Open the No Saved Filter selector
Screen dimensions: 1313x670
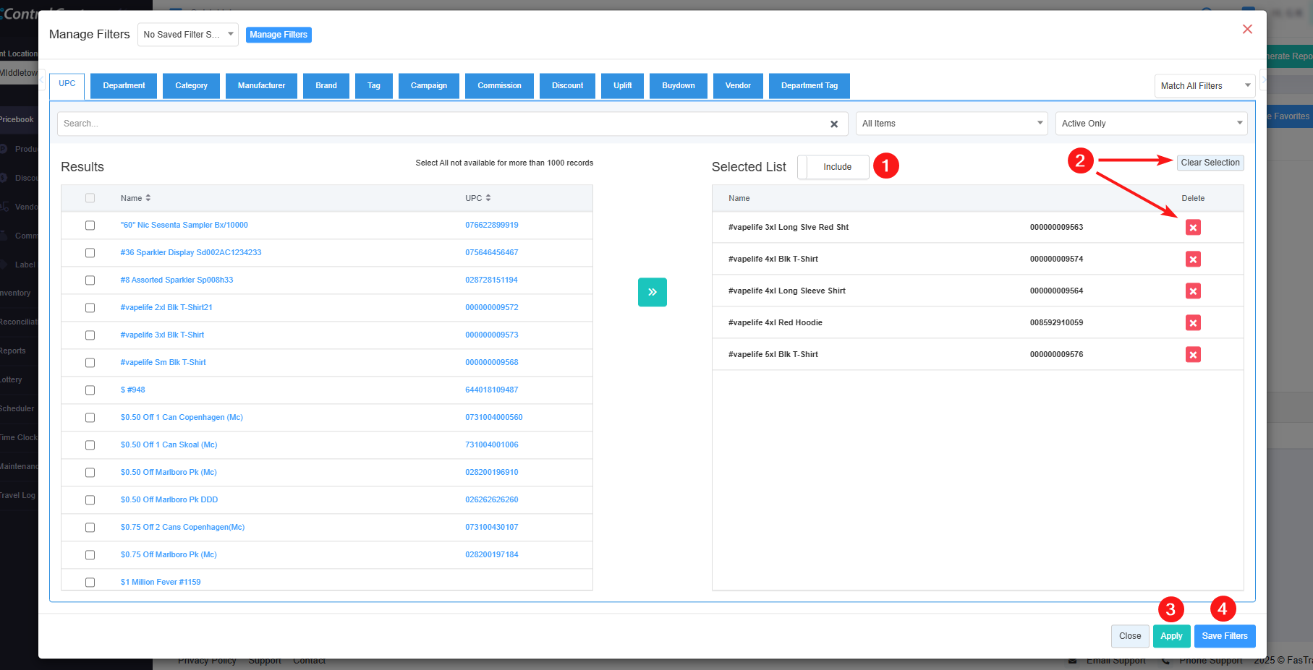pos(187,35)
